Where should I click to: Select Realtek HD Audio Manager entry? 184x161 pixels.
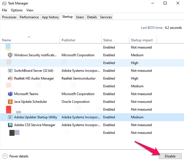(34, 78)
